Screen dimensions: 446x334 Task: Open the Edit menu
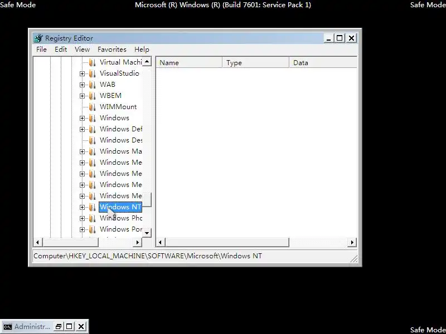click(61, 50)
